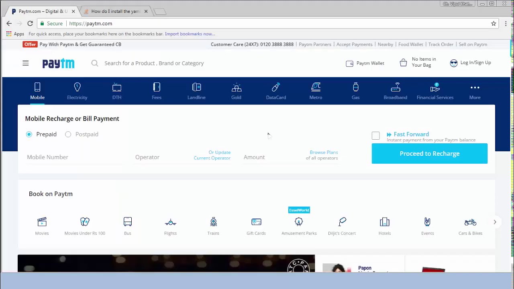Select the Fees payment category
This screenshot has width=514, height=289.
(x=157, y=91)
